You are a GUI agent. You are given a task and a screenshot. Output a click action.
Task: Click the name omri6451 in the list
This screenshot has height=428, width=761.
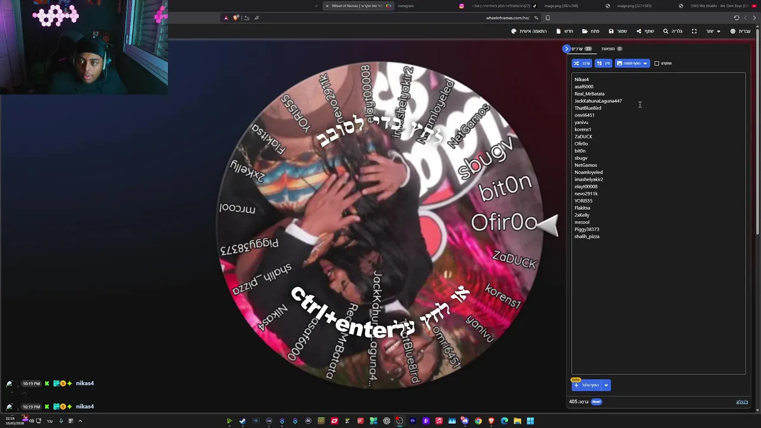point(584,115)
